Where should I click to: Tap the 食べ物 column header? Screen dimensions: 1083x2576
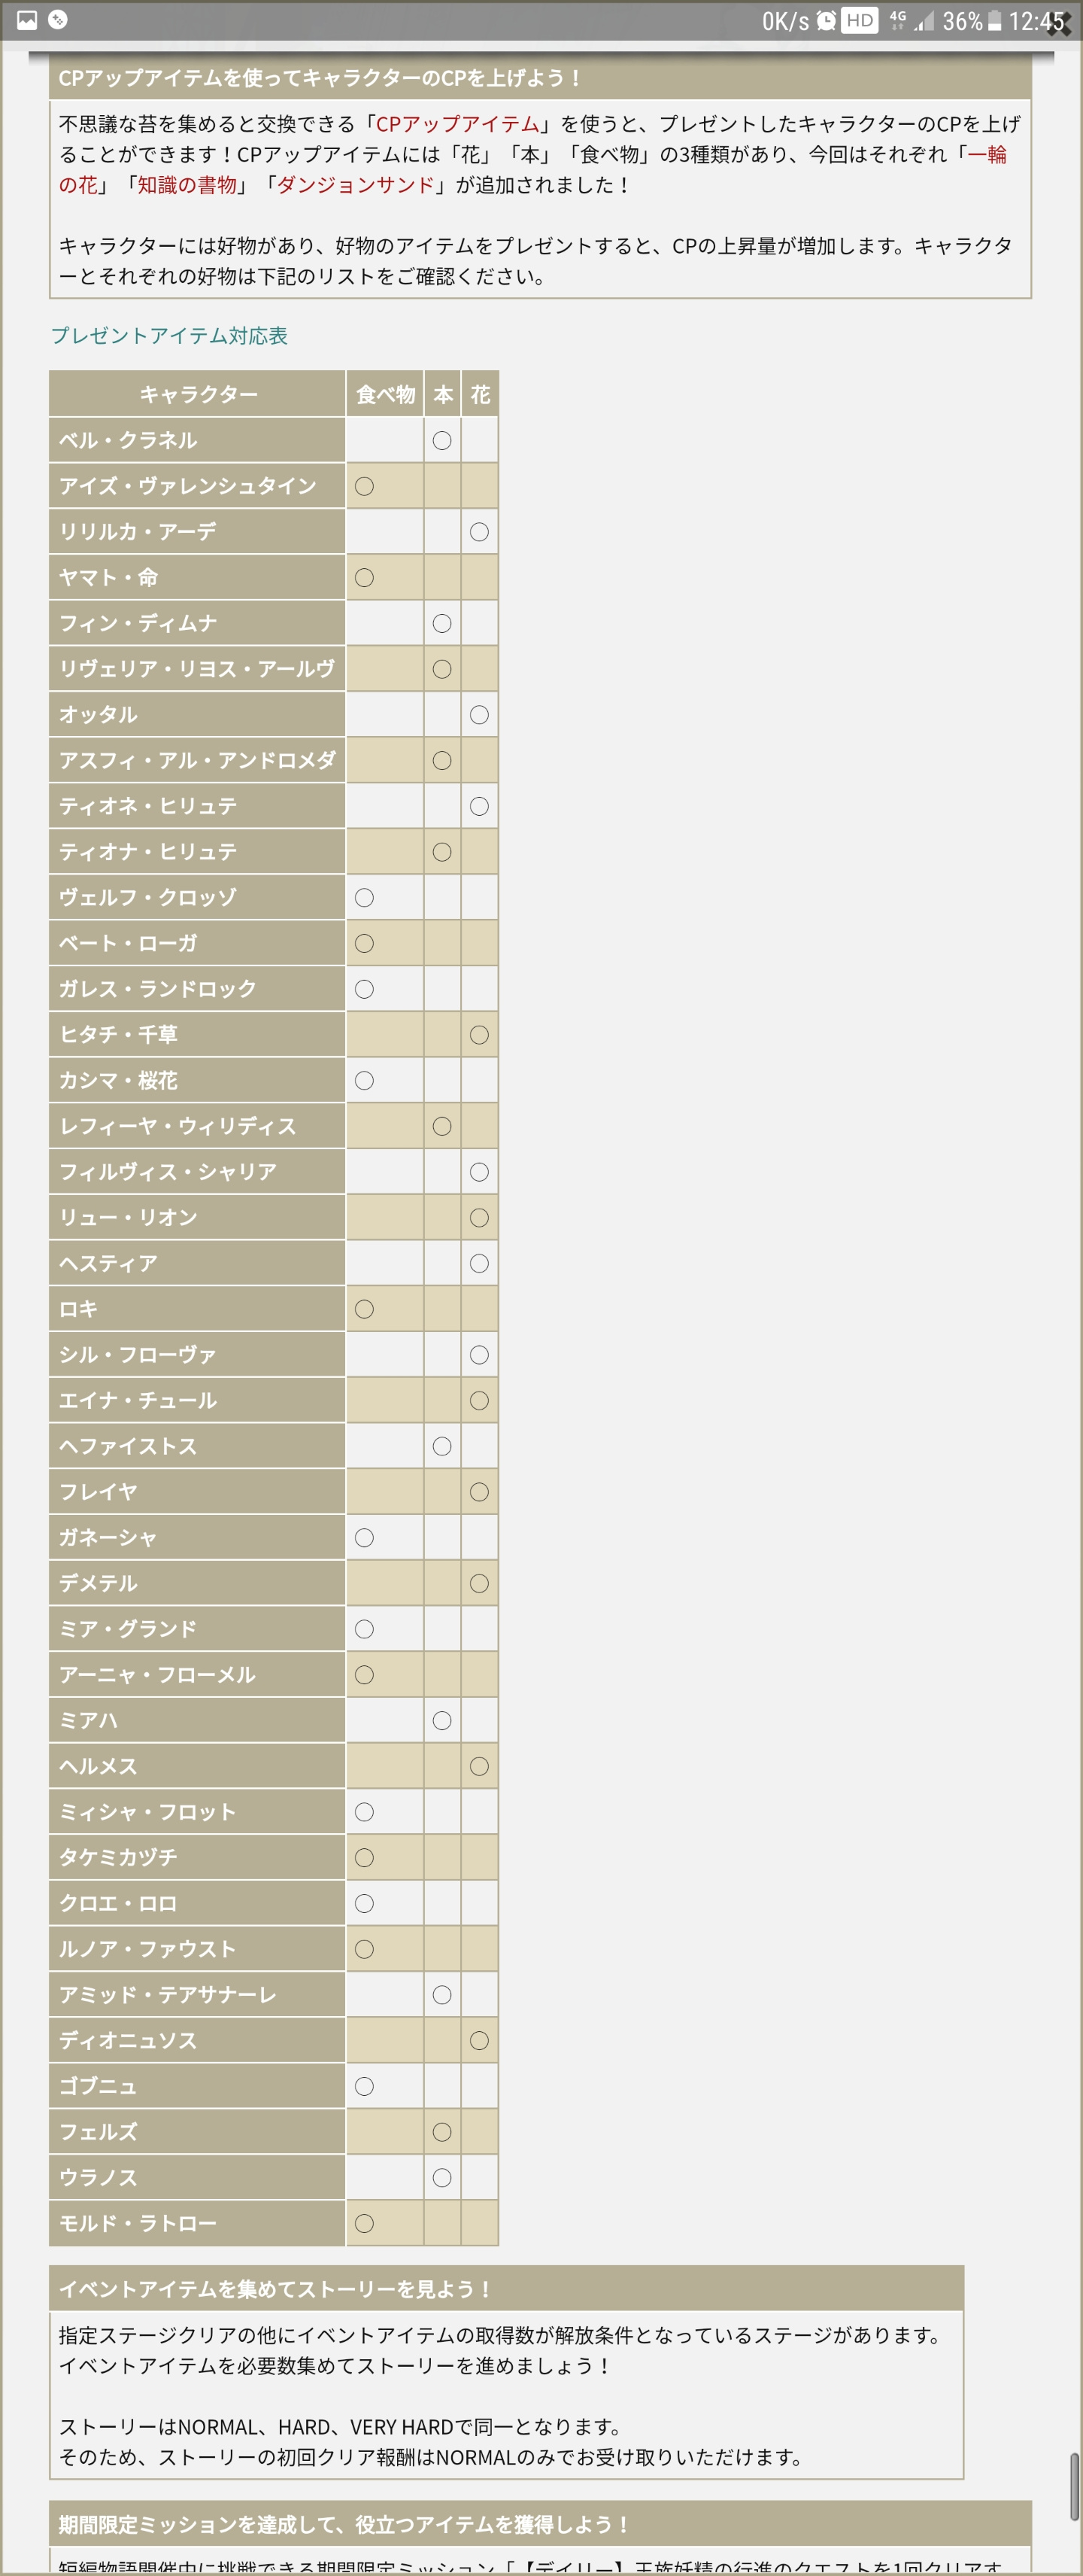(384, 394)
